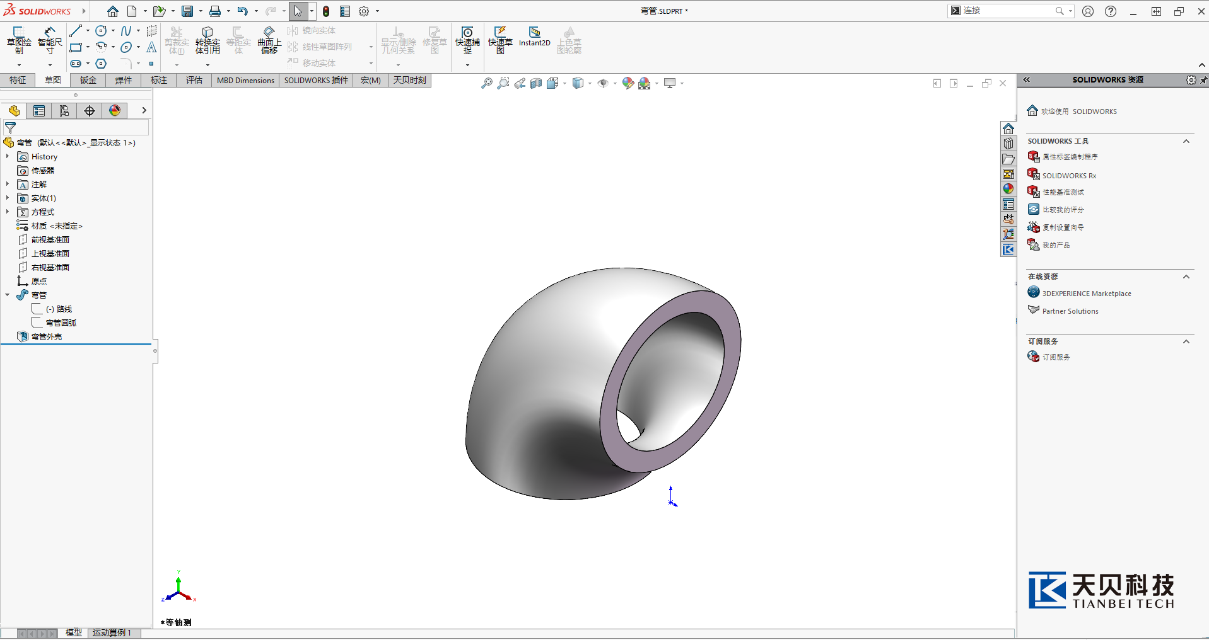Expand the 注解 annotations tree node

coord(8,184)
